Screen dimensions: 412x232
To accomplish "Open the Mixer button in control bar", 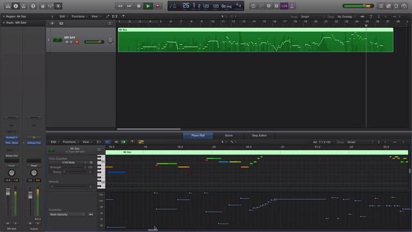I will pos(50,6).
